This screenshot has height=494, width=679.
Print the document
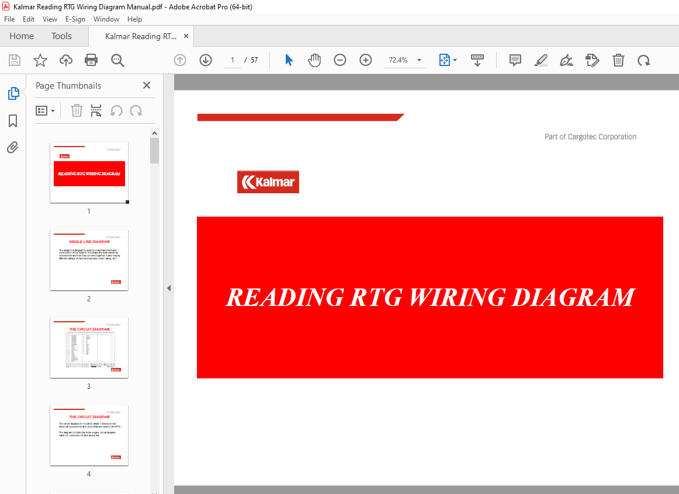coord(91,60)
